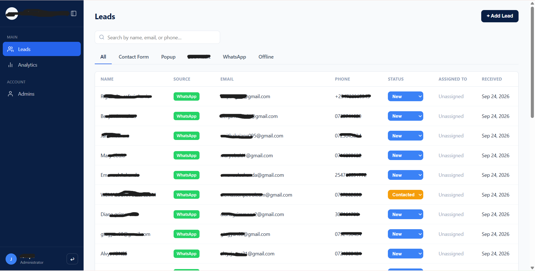Click the logo in the sidebar
Image resolution: width=535 pixels, height=271 pixels.
point(12,13)
